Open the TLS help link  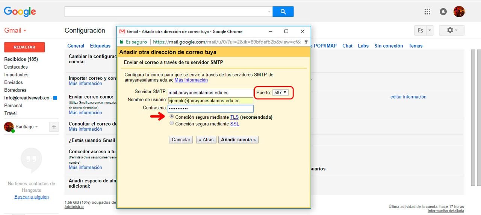[x=234, y=117]
